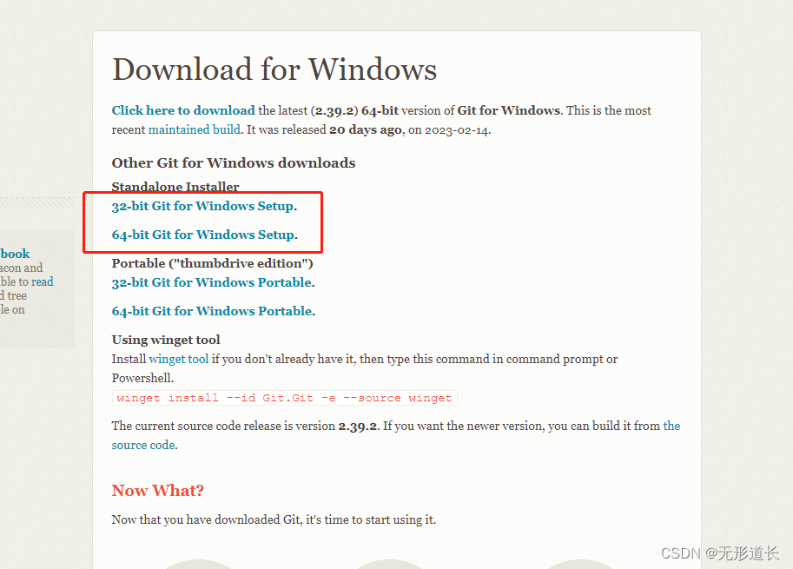This screenshot has width=793, height=569.
Task: Click the release date text '2023-02-14'
Action: coord(456,130)
